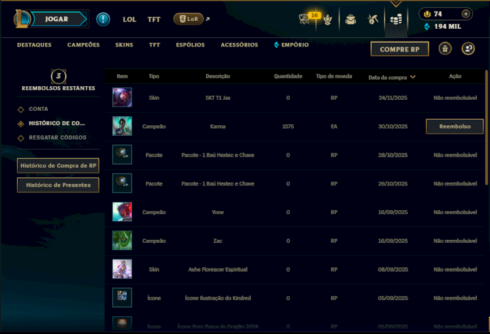Open the collection backpack icon
The image size is (490, 334).
[350, 20]
